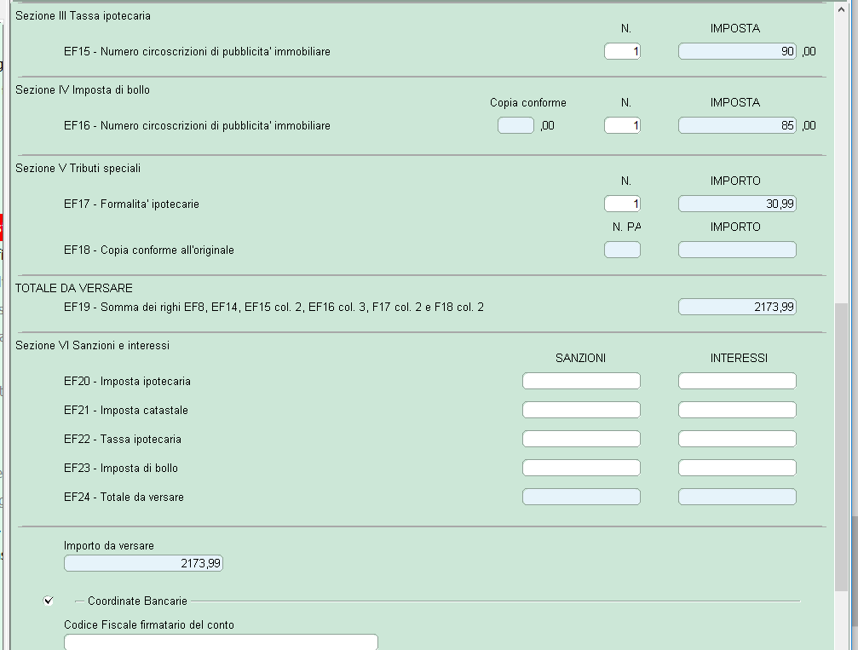Click the vertical scrollbar thumb

click(x=841, y=447)
